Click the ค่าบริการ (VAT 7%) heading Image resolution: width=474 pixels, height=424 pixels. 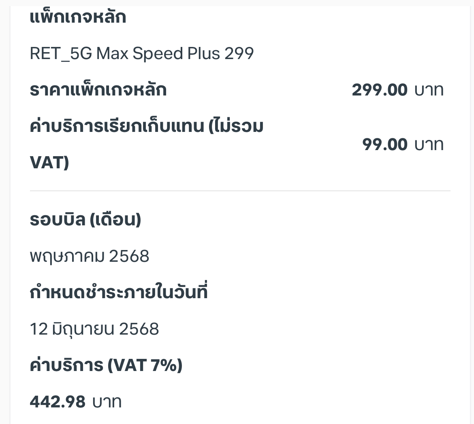pos(106,365)
